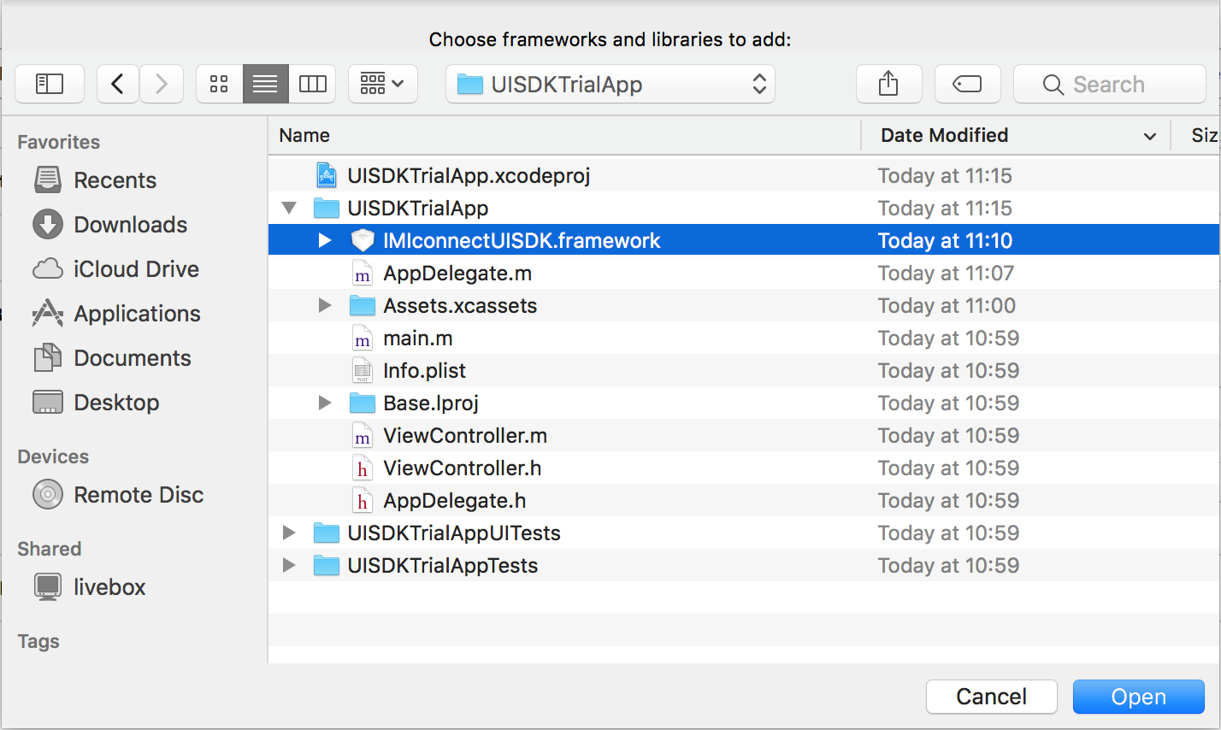Expand the UISDKTrialAppTests folder
The width and height of the screenshot is (1221, 730).
tap(289, 565)
